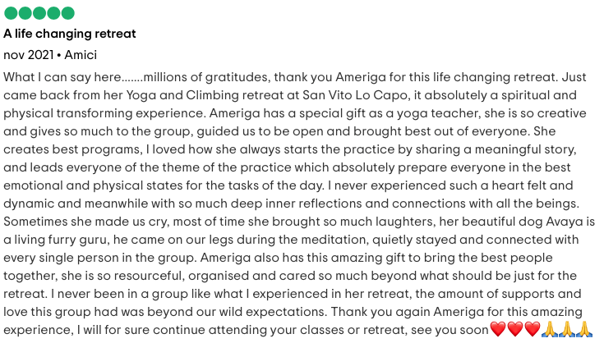Viewport: 604px width, 343px height.
Task: Click the middle red heart emoji
Action: pos(515,330)
